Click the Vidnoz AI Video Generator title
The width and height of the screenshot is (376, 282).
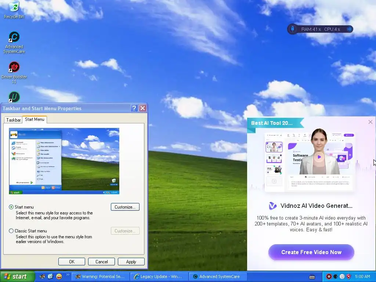coord(316,206)
